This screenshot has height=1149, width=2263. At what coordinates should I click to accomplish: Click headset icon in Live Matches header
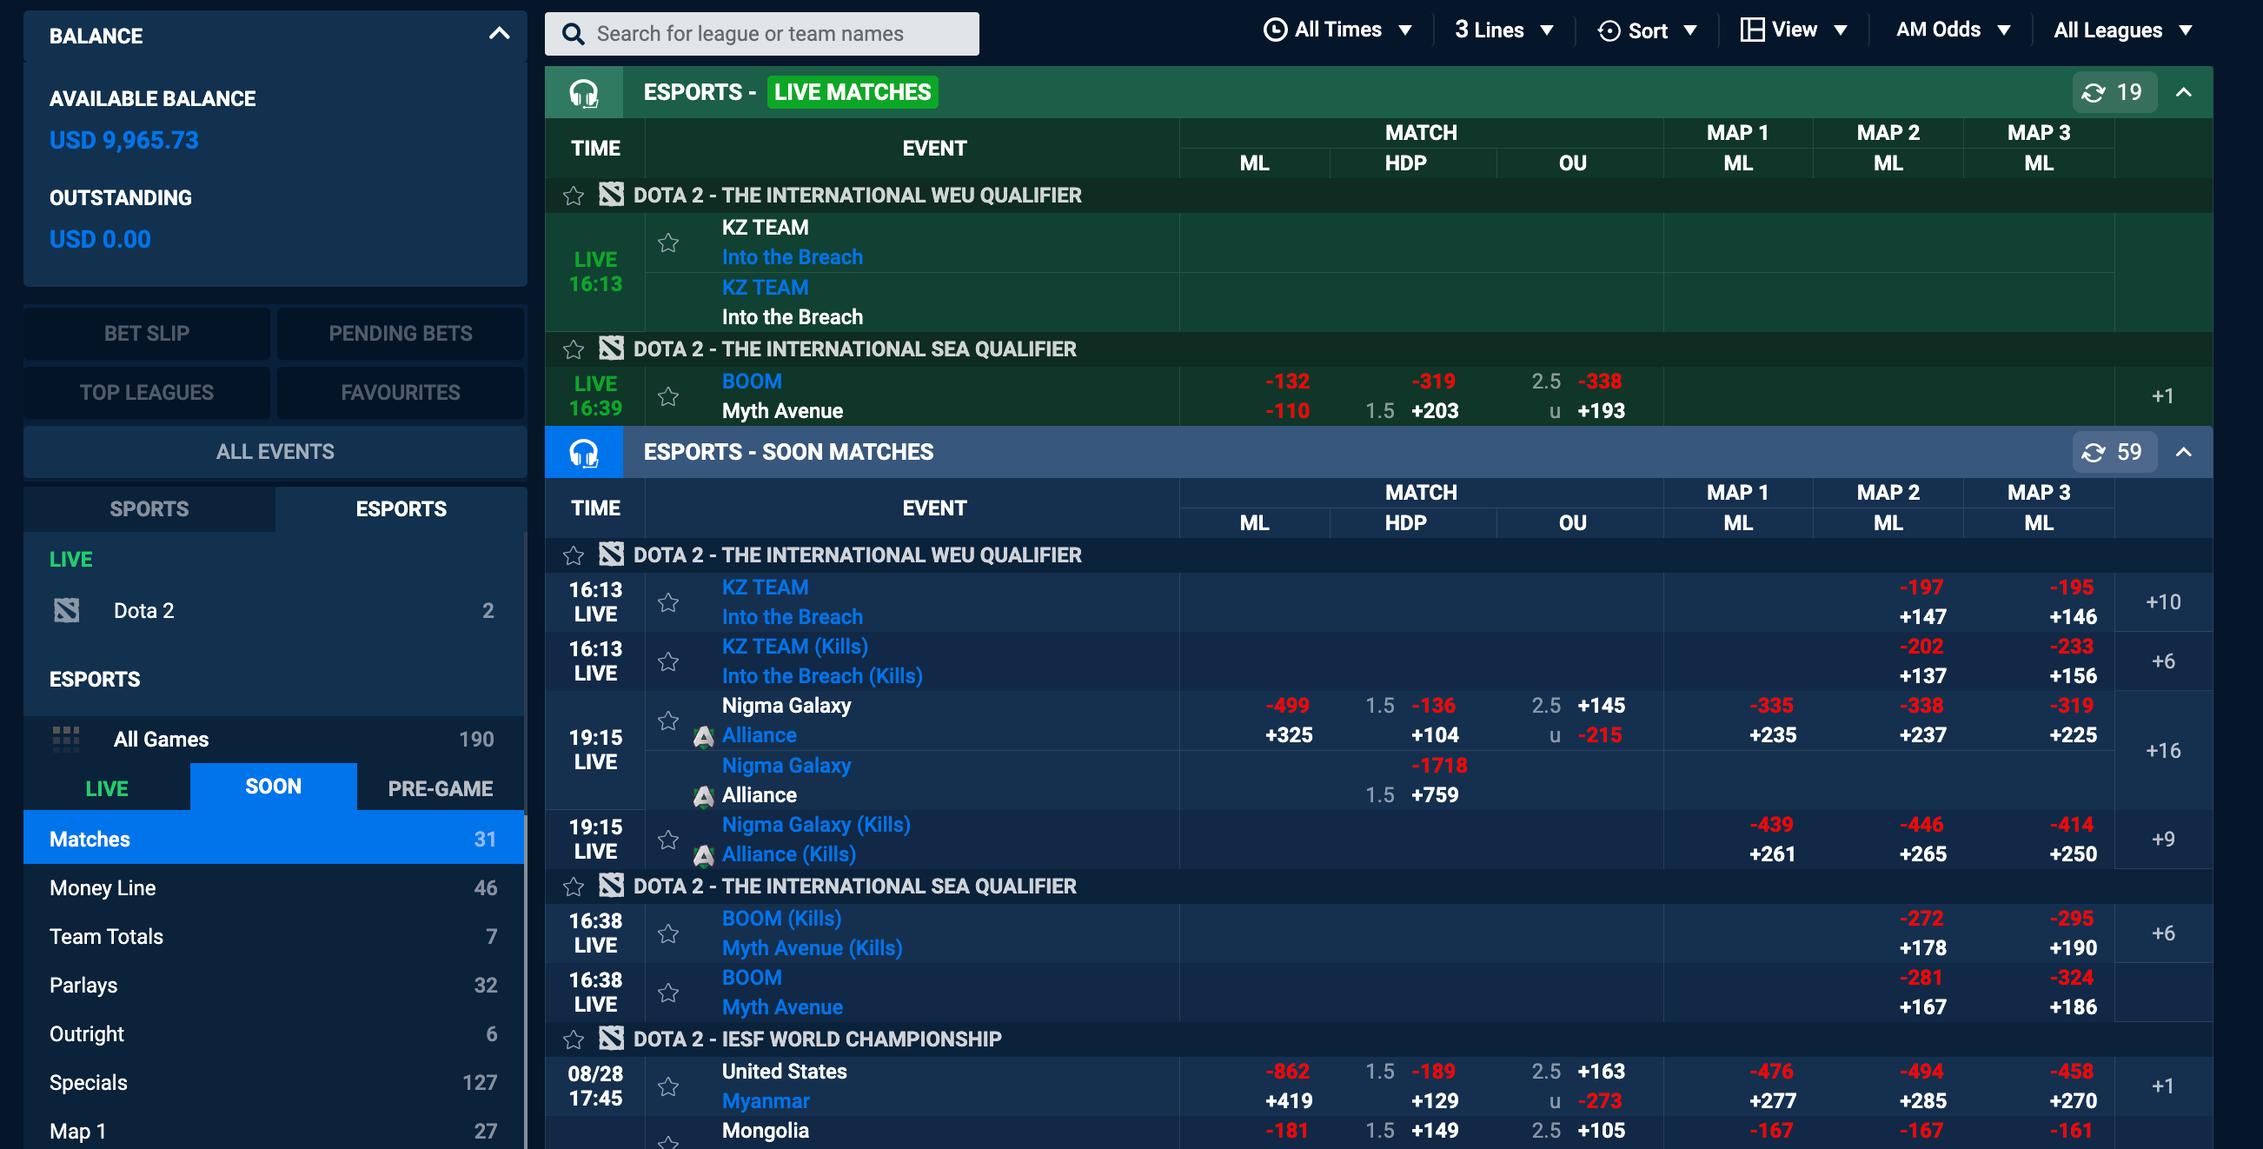coord(584,92)
